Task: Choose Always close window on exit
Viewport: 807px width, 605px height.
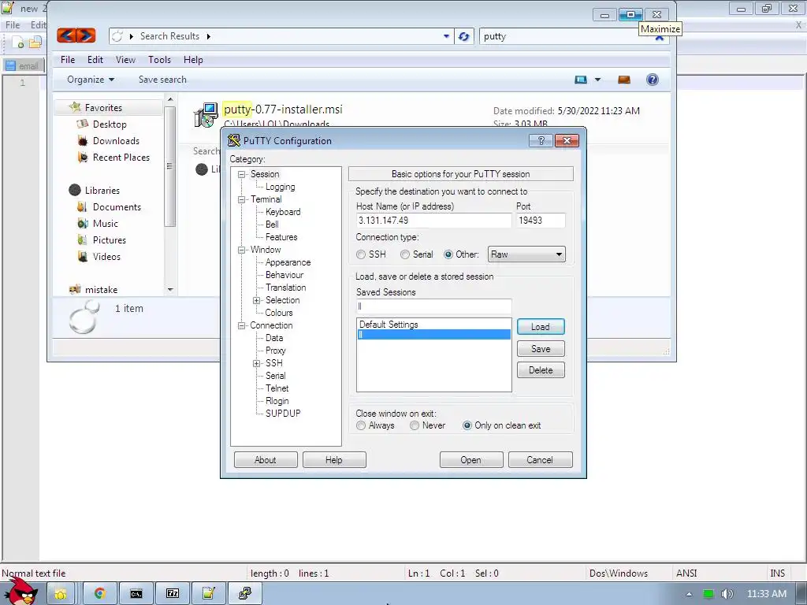Action: click(361, 425)
